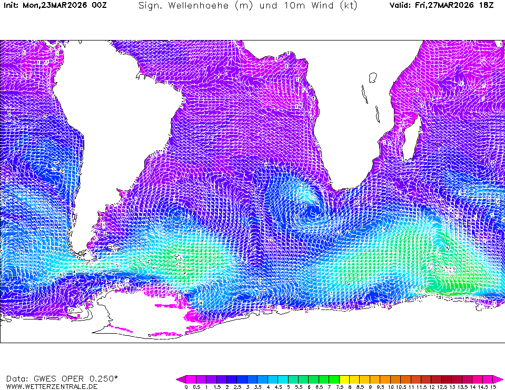Select the yellow 7.5–8 m legend swatch

click(345, 379)
